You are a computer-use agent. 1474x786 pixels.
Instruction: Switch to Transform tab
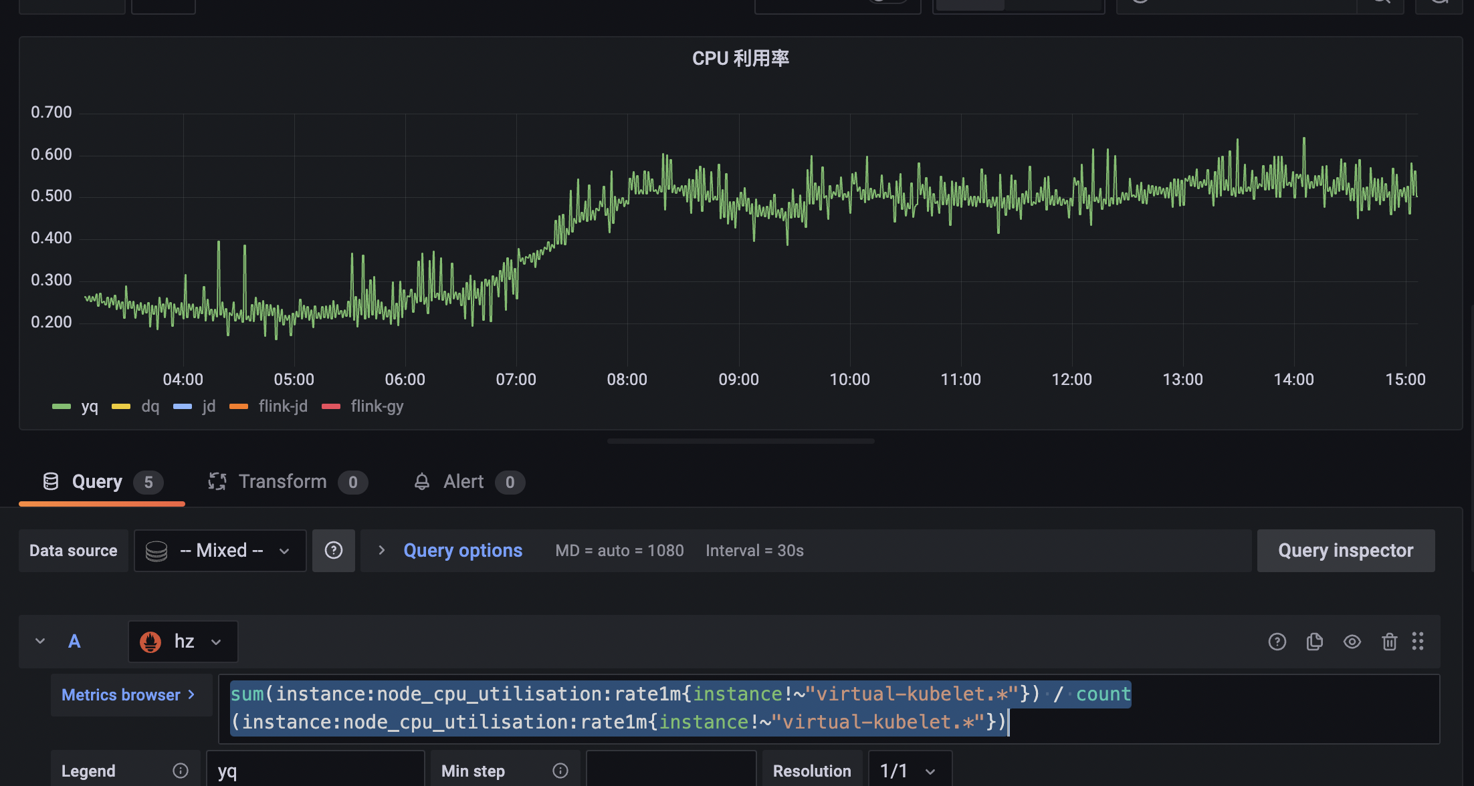(x=282, y=482)
